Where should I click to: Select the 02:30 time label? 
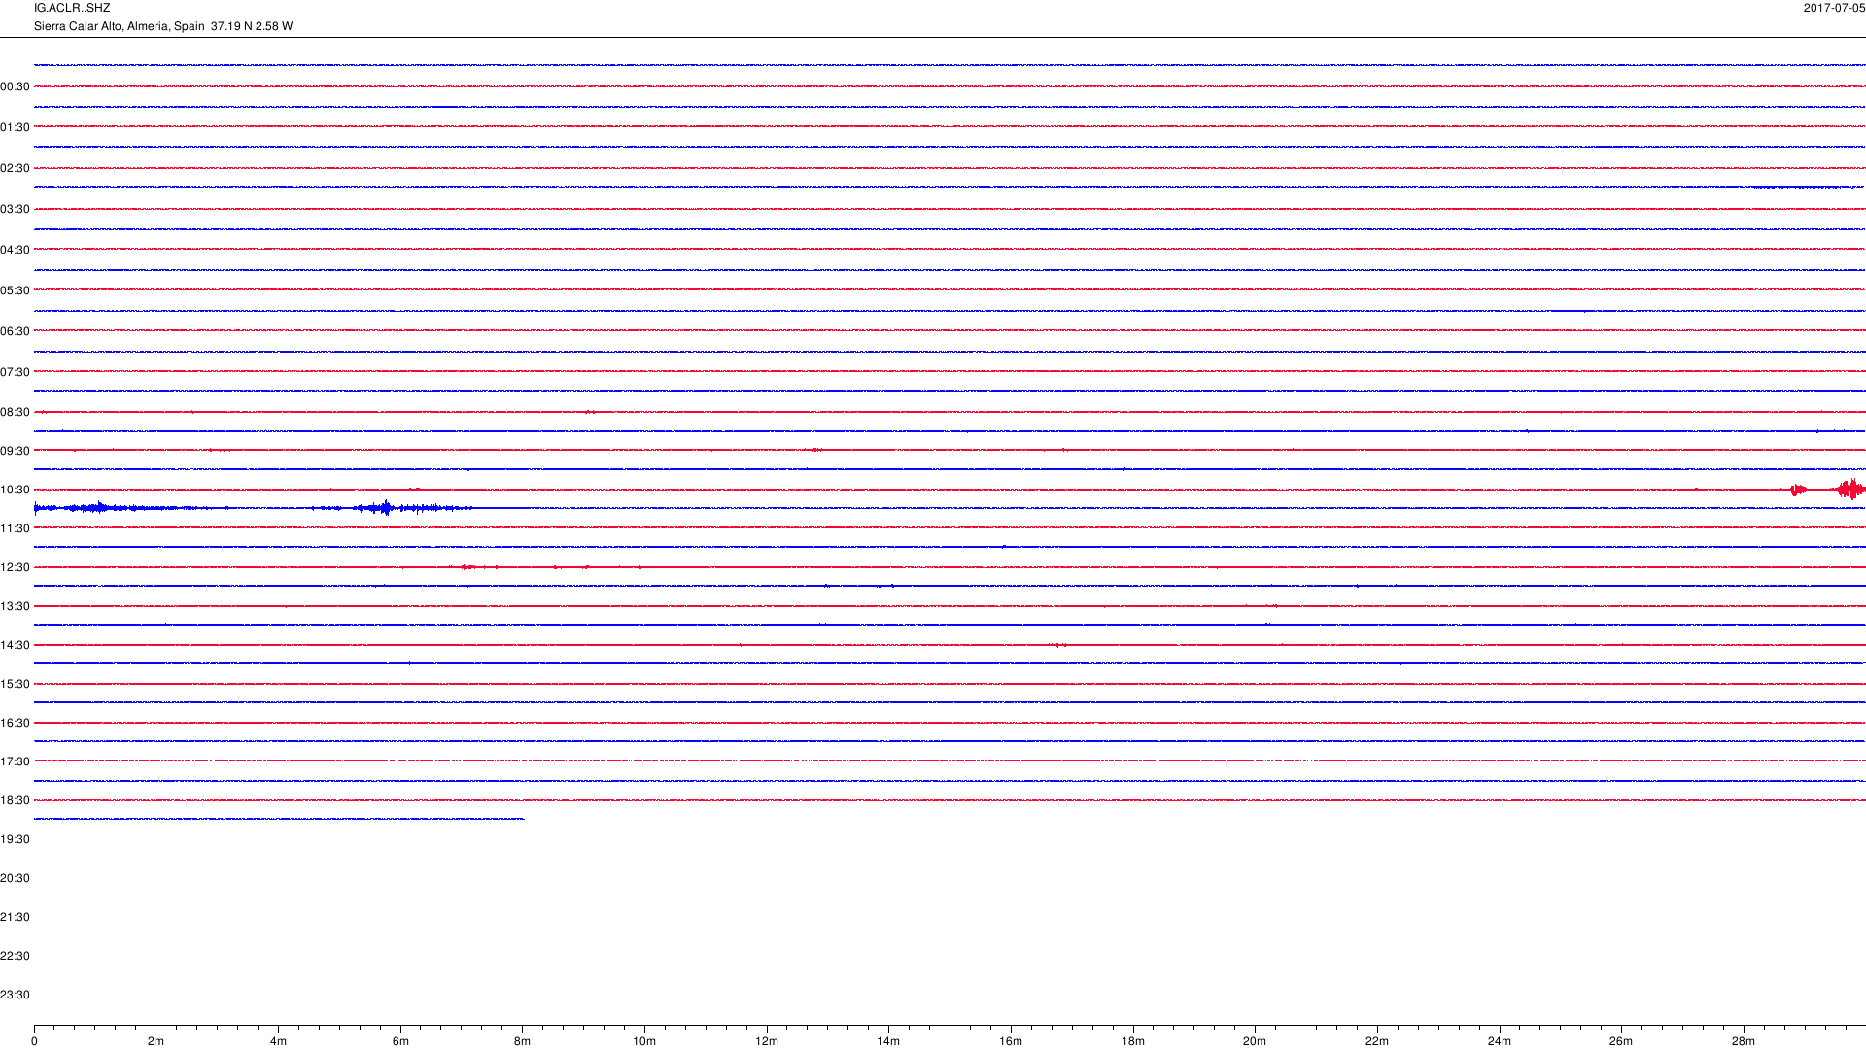[15, 168]
